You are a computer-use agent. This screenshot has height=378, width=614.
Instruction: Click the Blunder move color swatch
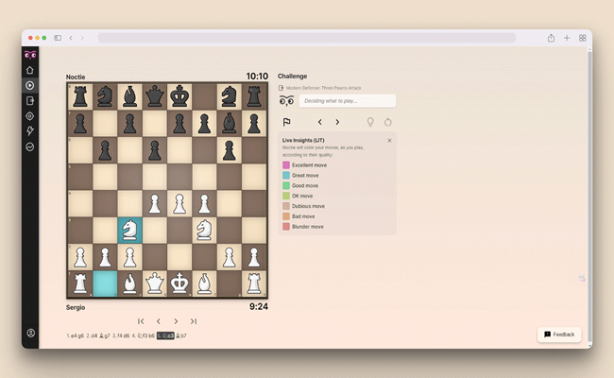click(x=286, y=227)
